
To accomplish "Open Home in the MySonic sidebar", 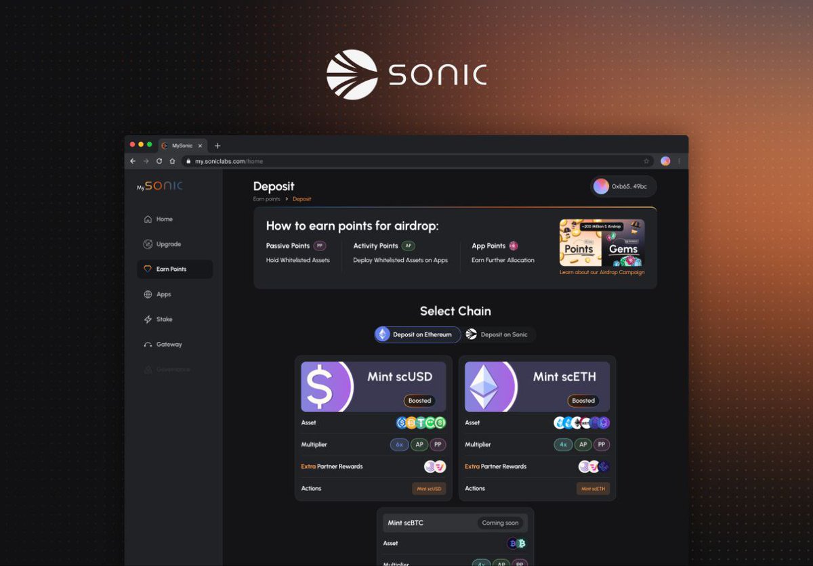I will (159, 219).
